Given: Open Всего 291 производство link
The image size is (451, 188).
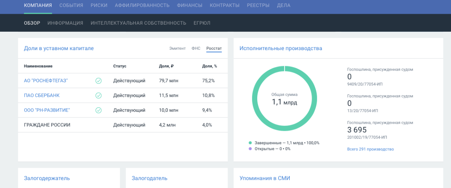Looking at the screenshot, I should (370, 149).
